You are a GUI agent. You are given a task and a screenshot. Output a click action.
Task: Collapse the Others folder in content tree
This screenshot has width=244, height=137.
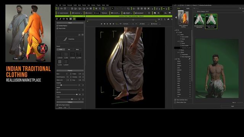(178, 53)
